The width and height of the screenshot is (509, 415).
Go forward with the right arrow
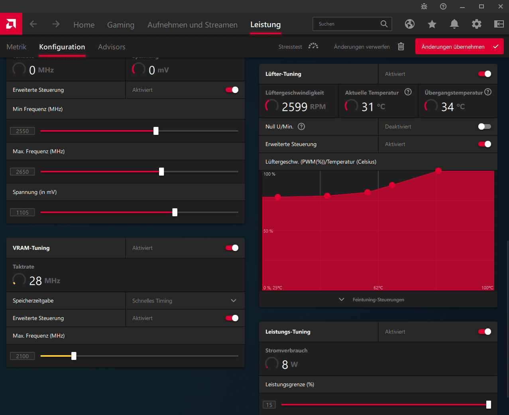tap(56, 24)
